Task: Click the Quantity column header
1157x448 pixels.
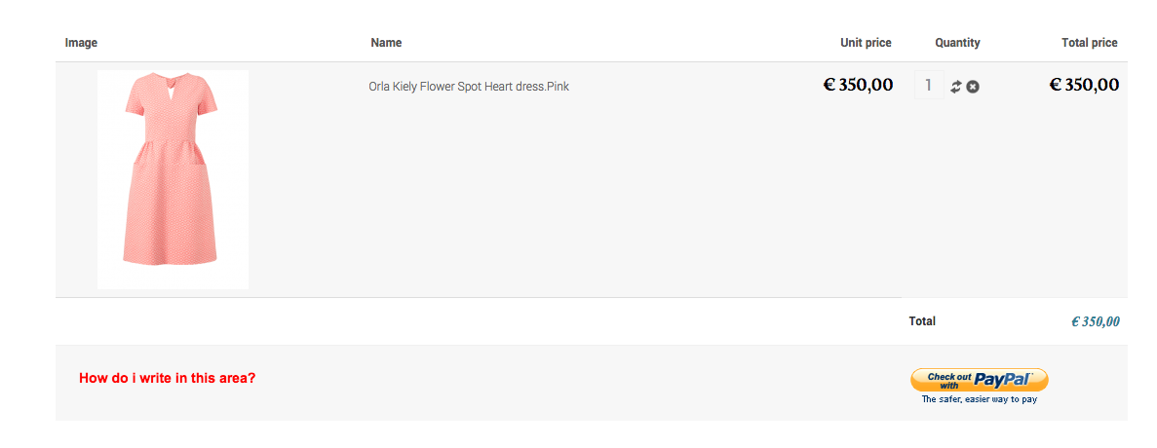Action: [957, 43]
